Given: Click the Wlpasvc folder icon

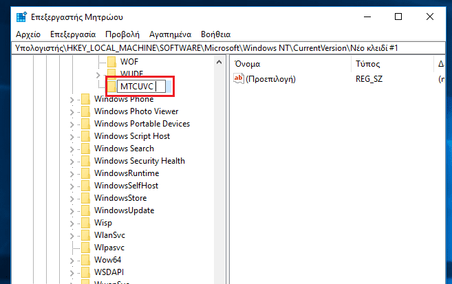Looking at the screenshot, I should coord(85,248).
